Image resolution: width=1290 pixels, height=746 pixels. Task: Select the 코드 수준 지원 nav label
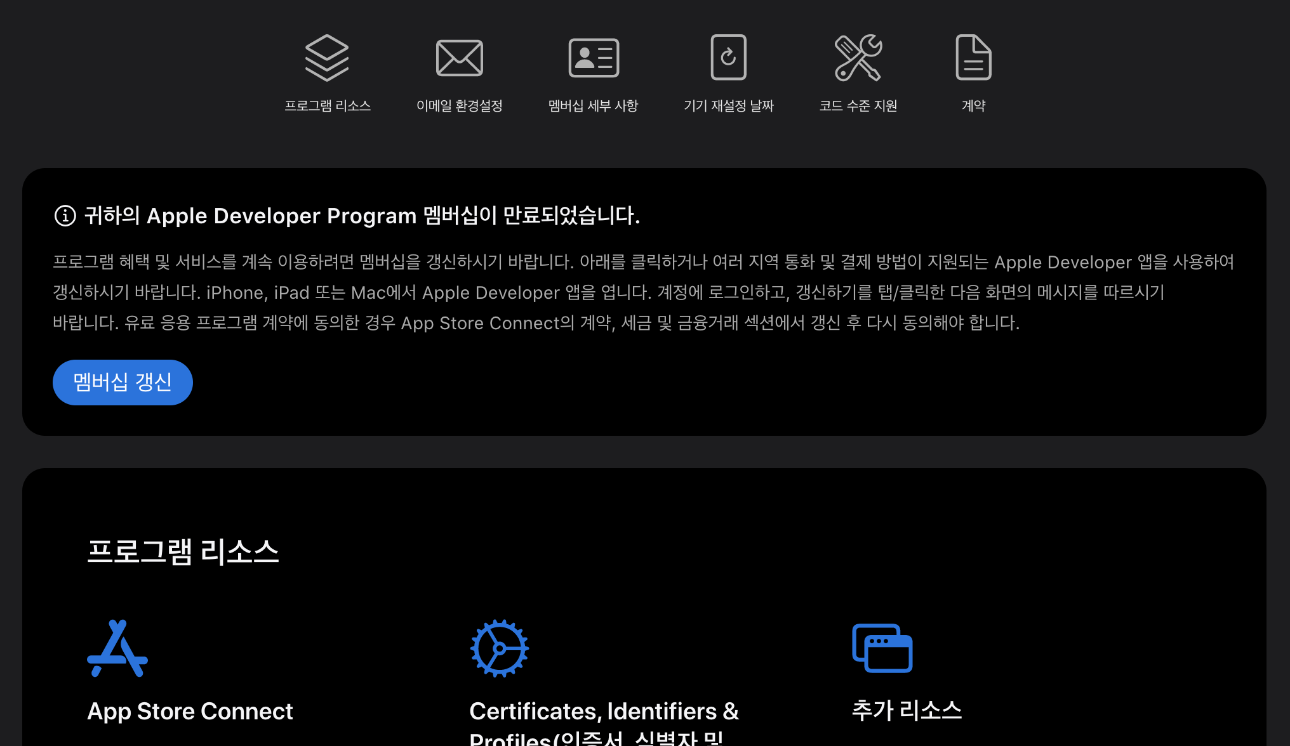click(858, 106)
